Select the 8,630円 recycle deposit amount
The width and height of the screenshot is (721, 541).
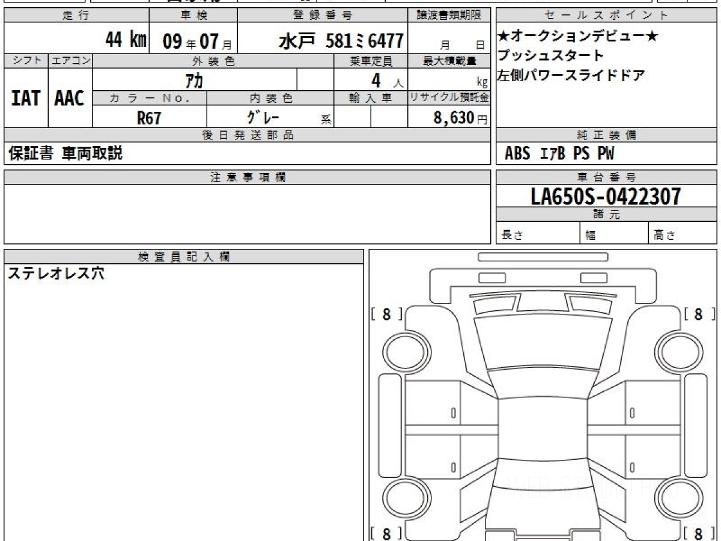(460, 118)
